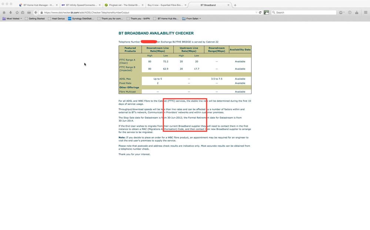Open the Downloads arrow icon
This screenshot has width=370, height=230.
[10, 13]
